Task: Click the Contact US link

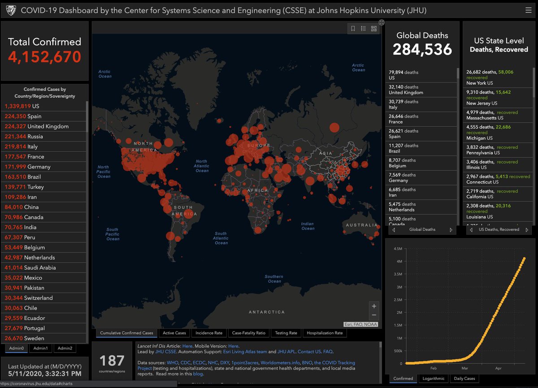Action: point(309,352)
